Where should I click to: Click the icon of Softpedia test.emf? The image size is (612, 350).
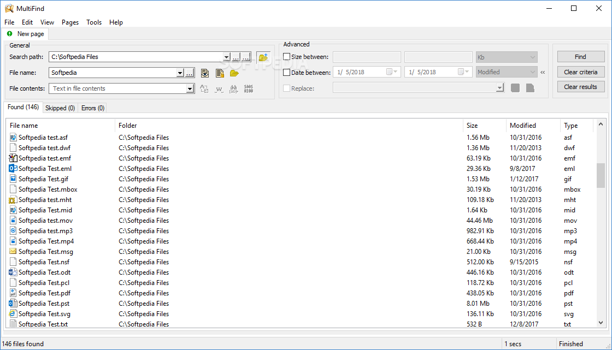click(13, 158)
